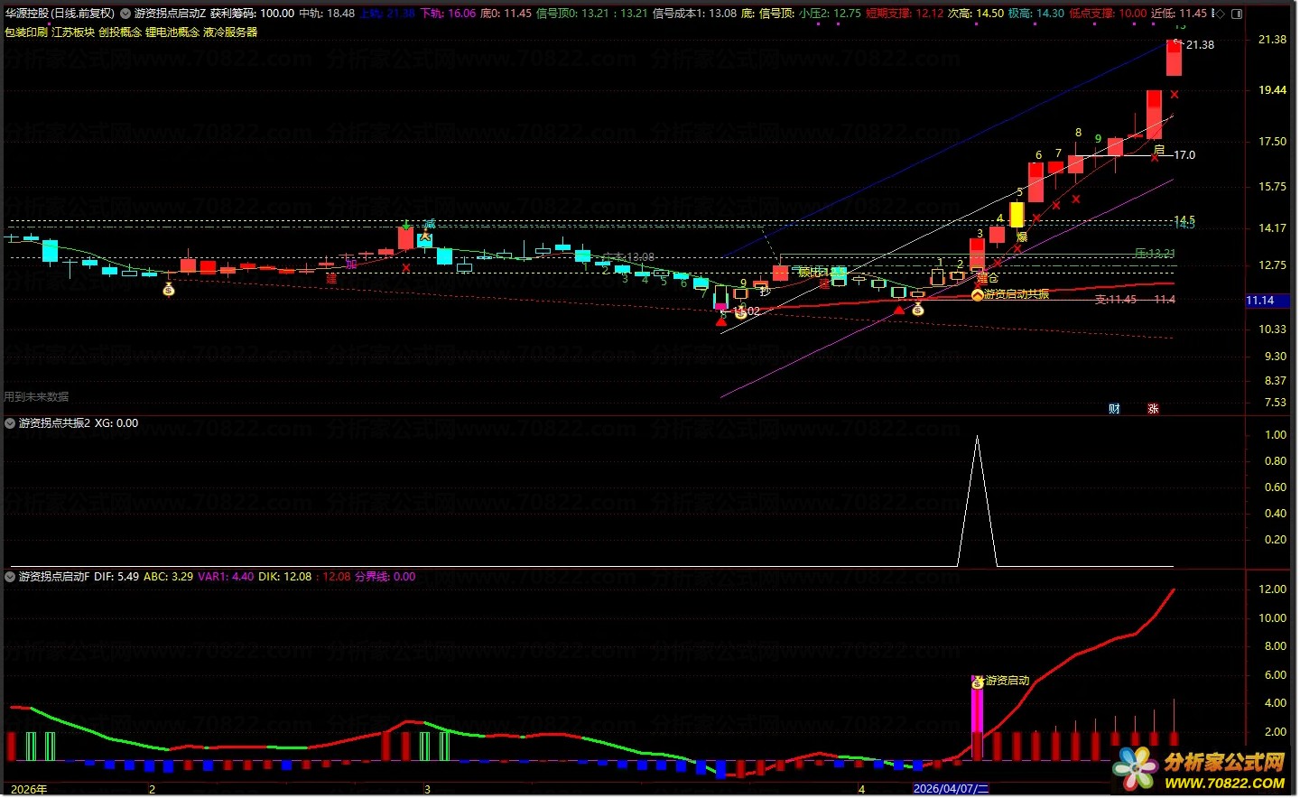Click the 压:13.21 resistance label
Viewport: 1300px width, 798px height.
[x=1155, y=254]
